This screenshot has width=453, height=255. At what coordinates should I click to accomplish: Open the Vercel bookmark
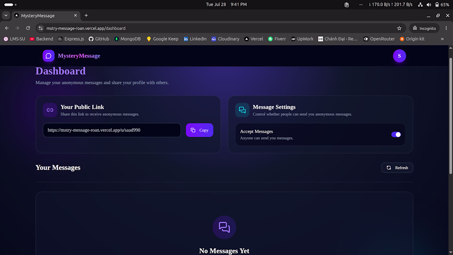[x=254, y=39]
